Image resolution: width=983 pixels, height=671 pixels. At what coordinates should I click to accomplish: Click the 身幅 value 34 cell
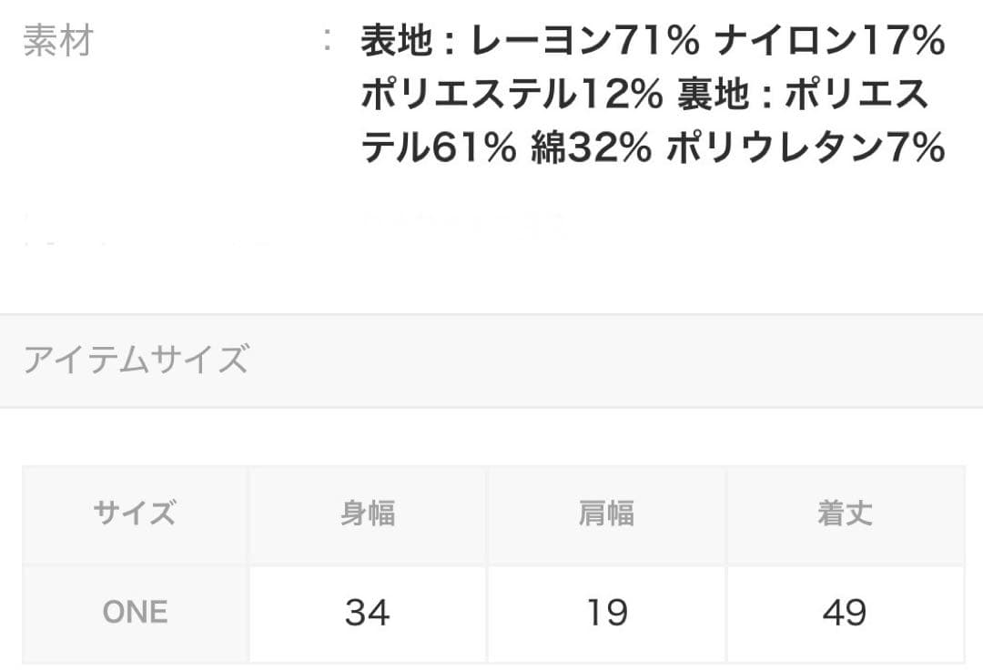click(368, 613)
